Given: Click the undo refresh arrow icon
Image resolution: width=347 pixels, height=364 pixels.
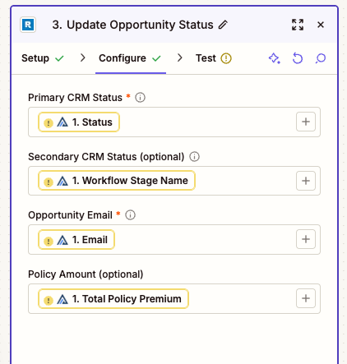Looking at the screenshot, I should click(x=298, y=58).
